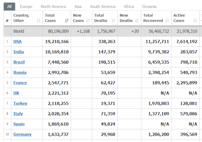Follow the Turkey link
The height and width of the screenshot is (142, 202).
pos(20,103)
